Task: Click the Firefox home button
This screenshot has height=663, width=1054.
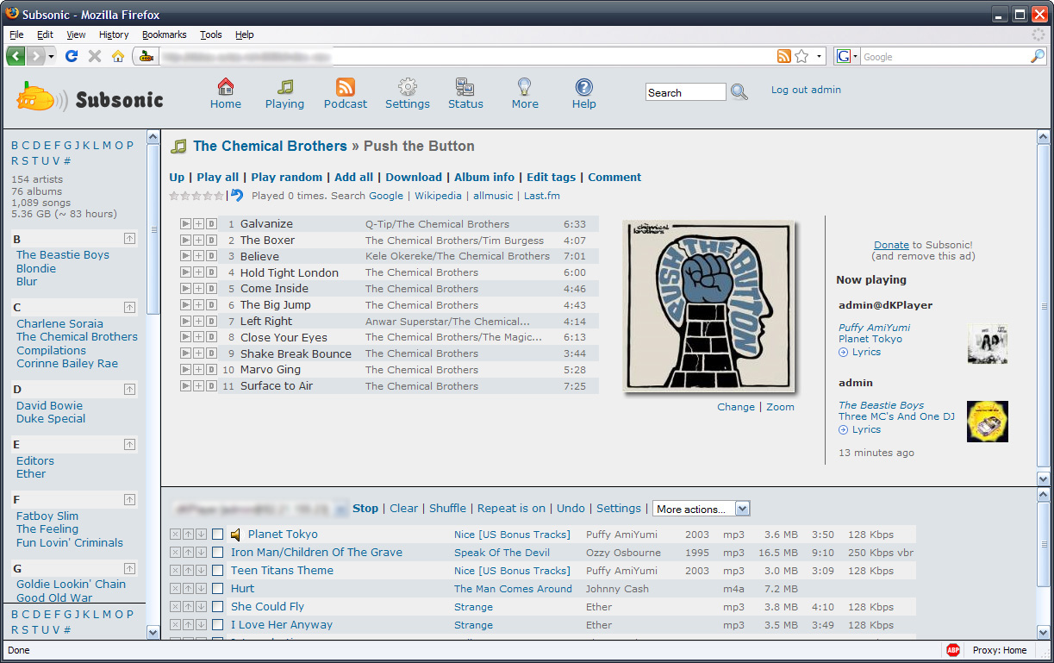Action: coord(118,56)
